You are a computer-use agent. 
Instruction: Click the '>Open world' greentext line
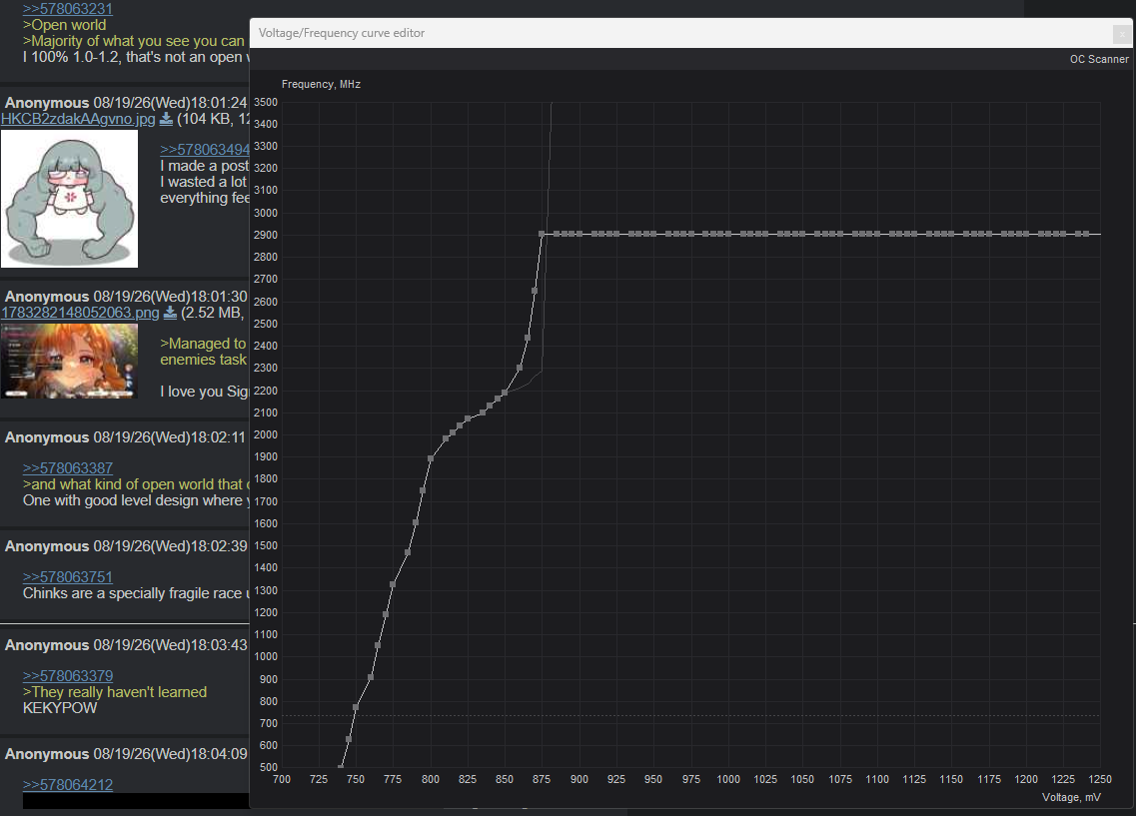point(65,25)
